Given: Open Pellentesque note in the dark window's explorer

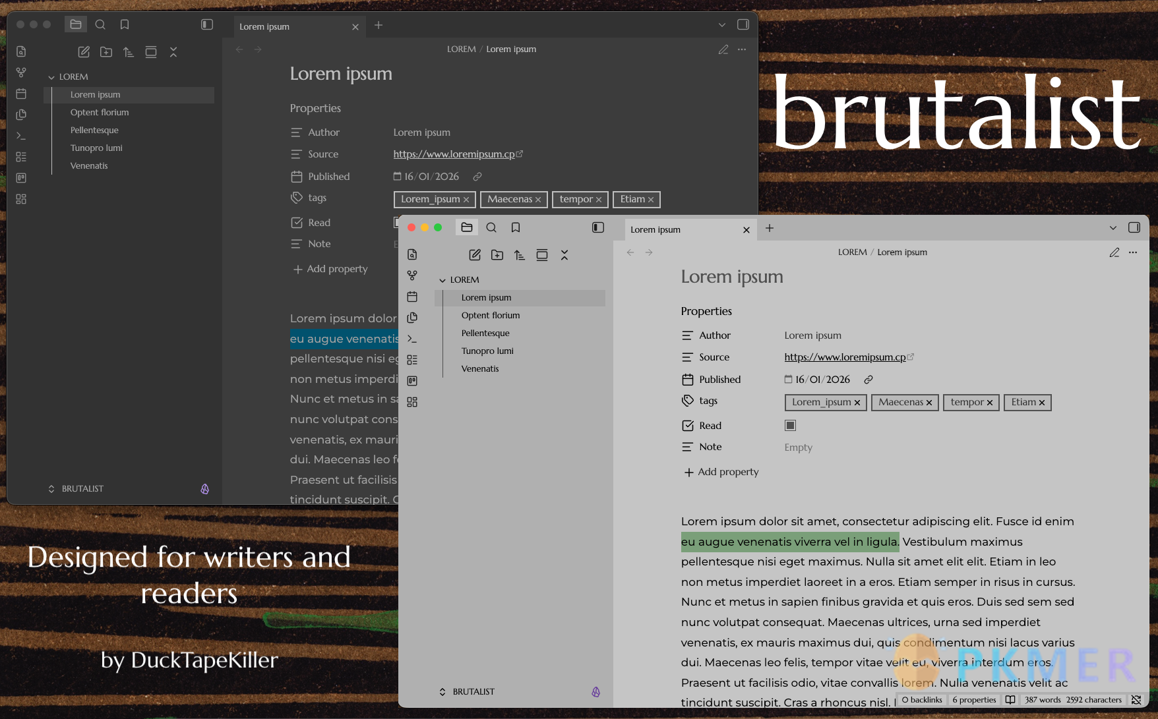Looking at the screenshot, I should [94, 130].
